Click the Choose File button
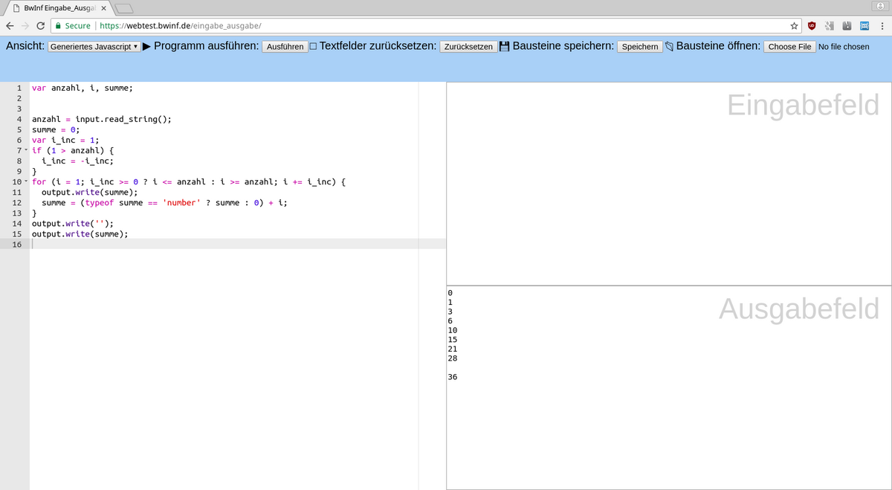 point(789,46)
